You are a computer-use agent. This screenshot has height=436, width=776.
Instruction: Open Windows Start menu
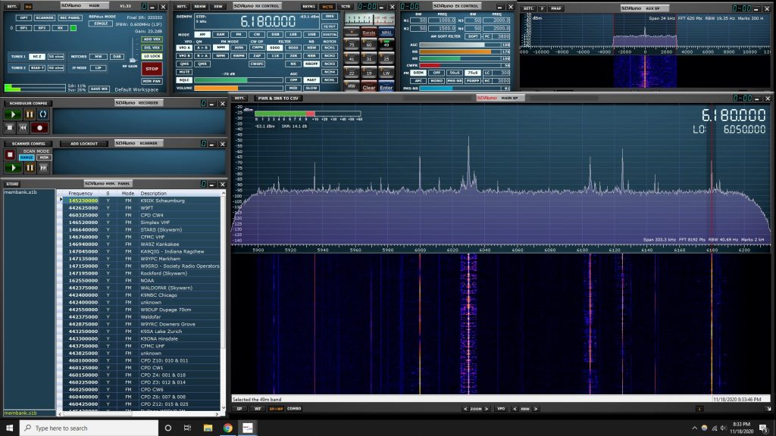pyautogui.click(x=9, y=428)
